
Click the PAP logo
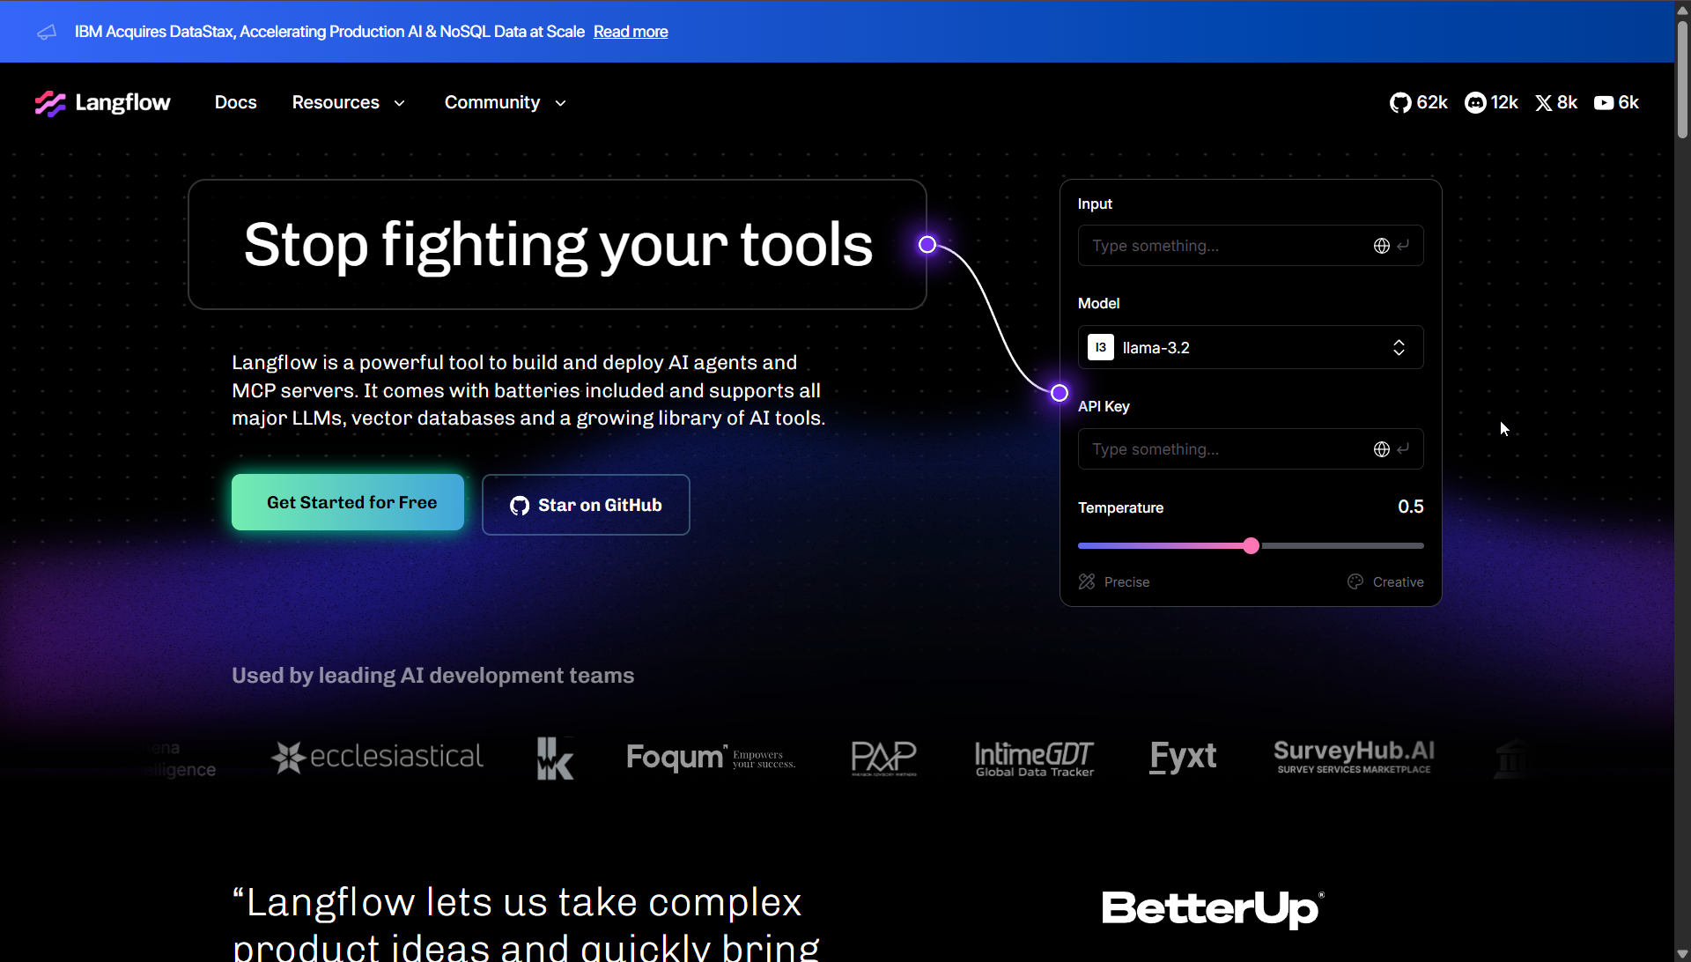(x=884, y=758)
